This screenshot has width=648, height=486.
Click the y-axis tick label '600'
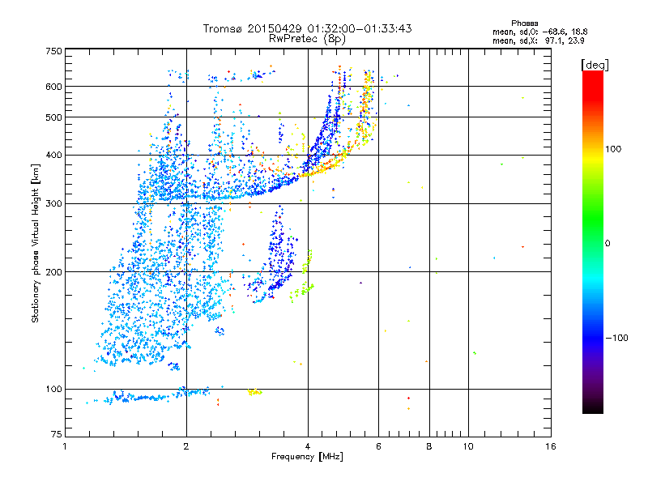tap(53, 87)
